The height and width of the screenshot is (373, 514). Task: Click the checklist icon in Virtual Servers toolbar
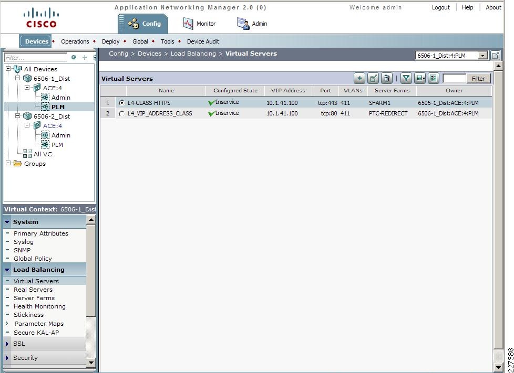click(x=434, y=78)
